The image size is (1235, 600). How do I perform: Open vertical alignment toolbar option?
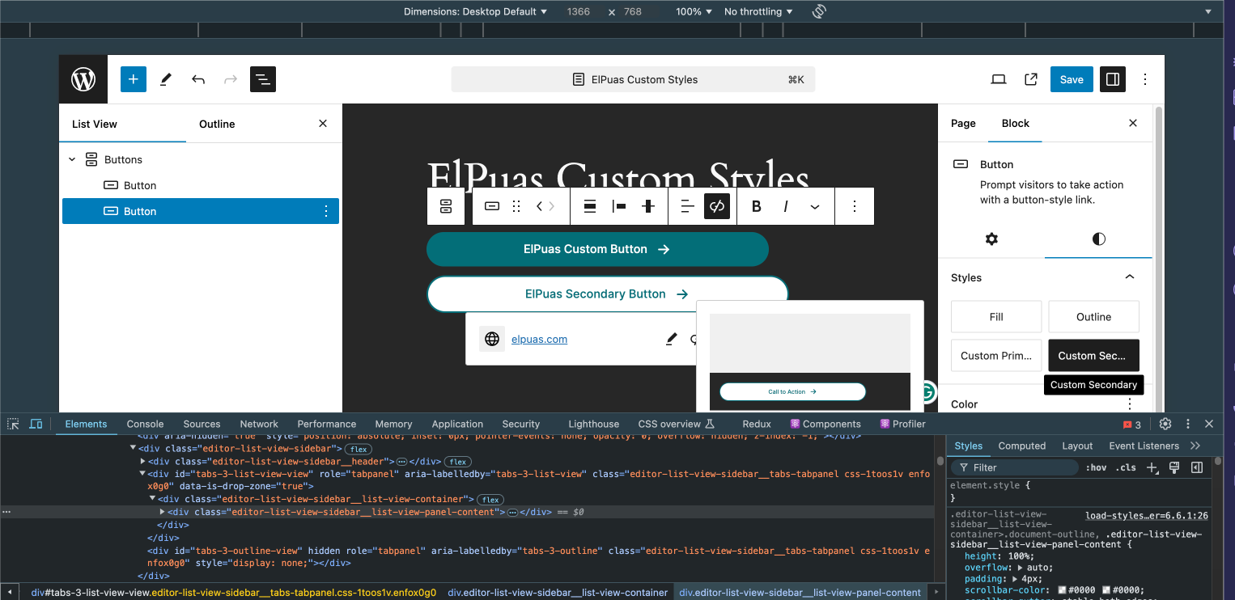590,206
